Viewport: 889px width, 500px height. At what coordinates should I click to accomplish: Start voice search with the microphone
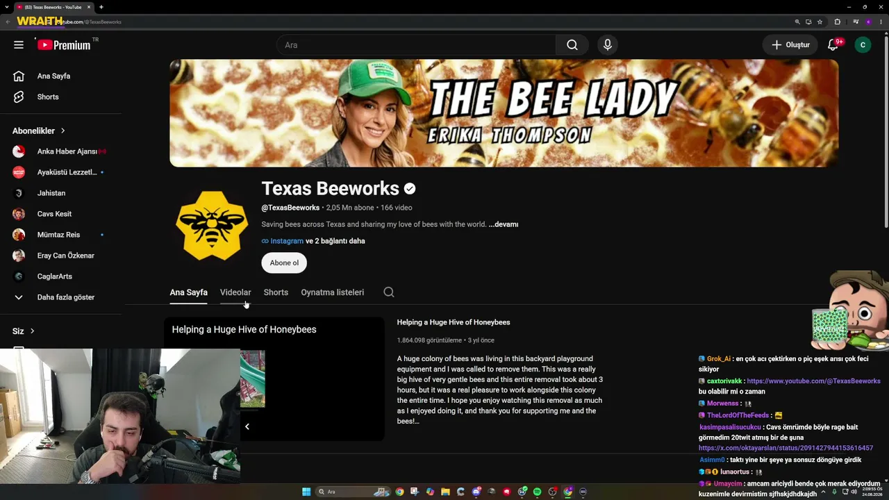608,45
